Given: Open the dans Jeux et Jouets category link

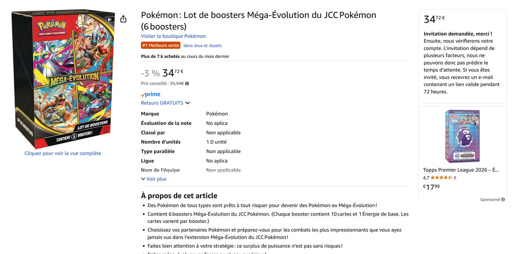Looking at the screenshot, I should (203, 46).
